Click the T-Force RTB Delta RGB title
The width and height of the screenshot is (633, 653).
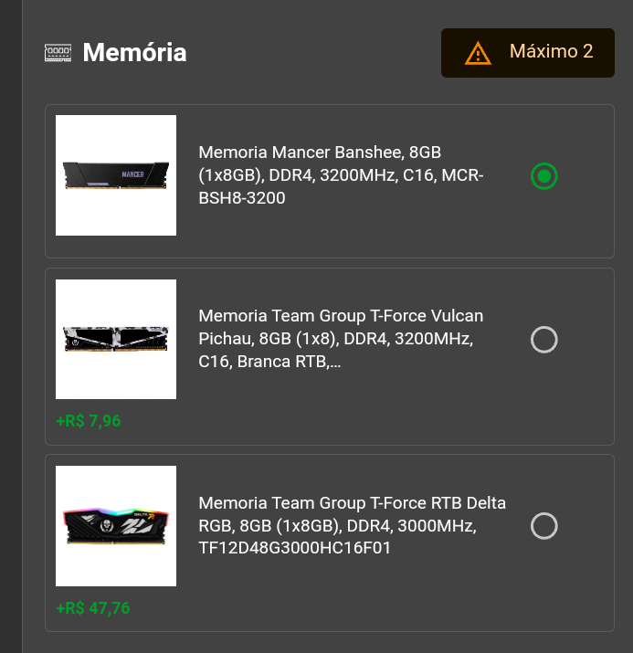353,525
